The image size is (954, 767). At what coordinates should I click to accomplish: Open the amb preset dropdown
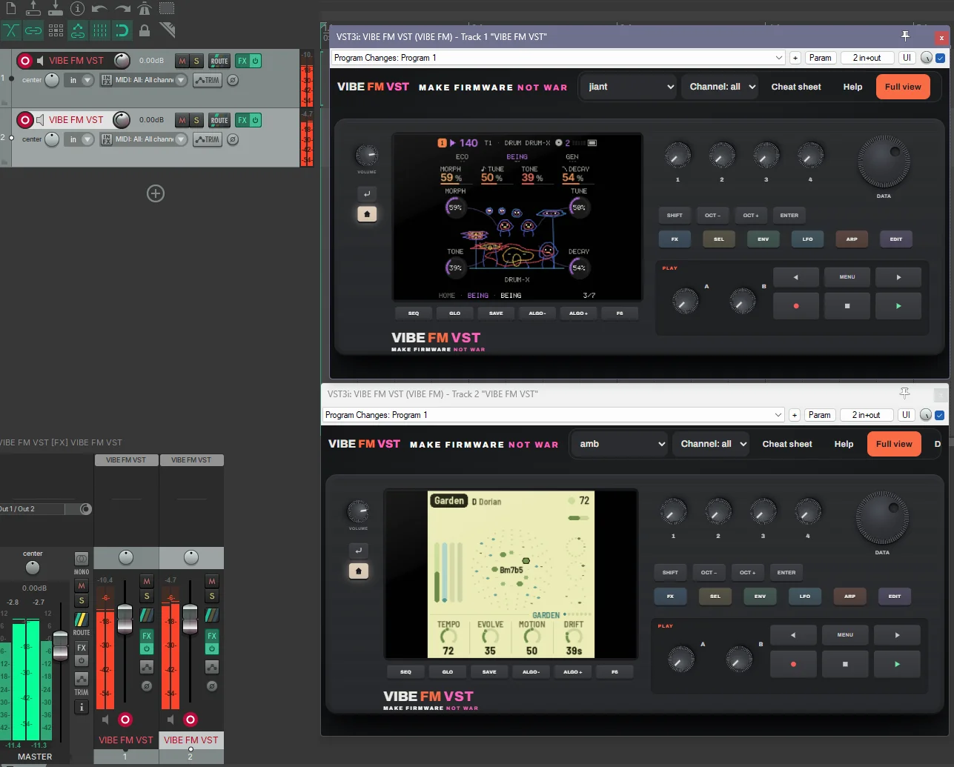pyautogui.click(x=620, y=444)
